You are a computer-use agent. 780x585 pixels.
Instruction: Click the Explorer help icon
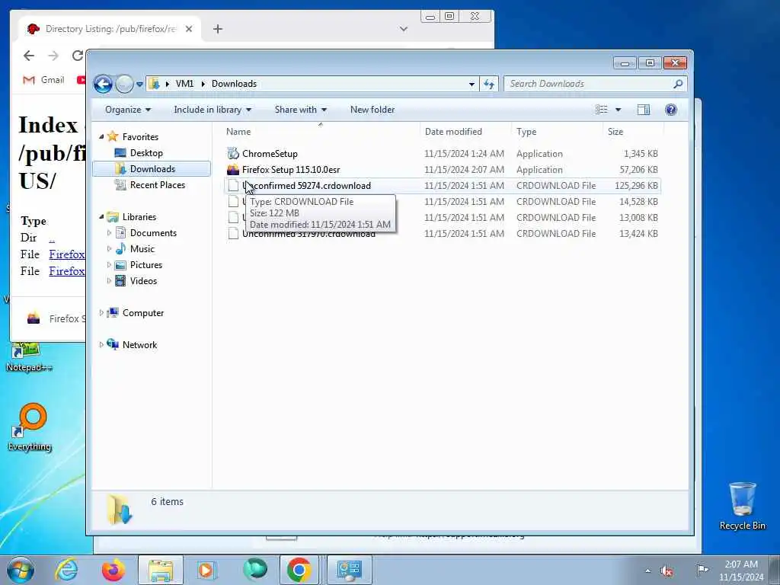click(670, 110)
